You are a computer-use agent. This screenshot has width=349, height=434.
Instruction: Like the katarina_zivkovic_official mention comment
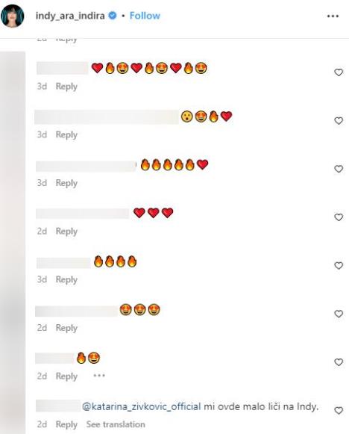pyautogui.click(x=339, y=410)
